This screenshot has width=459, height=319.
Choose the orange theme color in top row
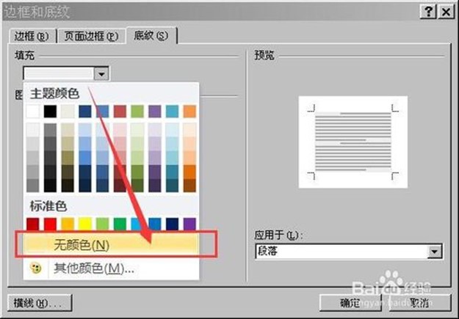[x=189, y=111]
